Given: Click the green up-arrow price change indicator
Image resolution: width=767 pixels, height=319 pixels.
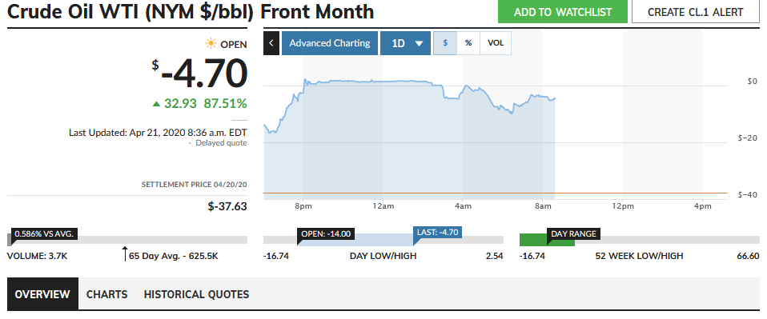Looking at the screenshot, I should [x=156, y=104].
